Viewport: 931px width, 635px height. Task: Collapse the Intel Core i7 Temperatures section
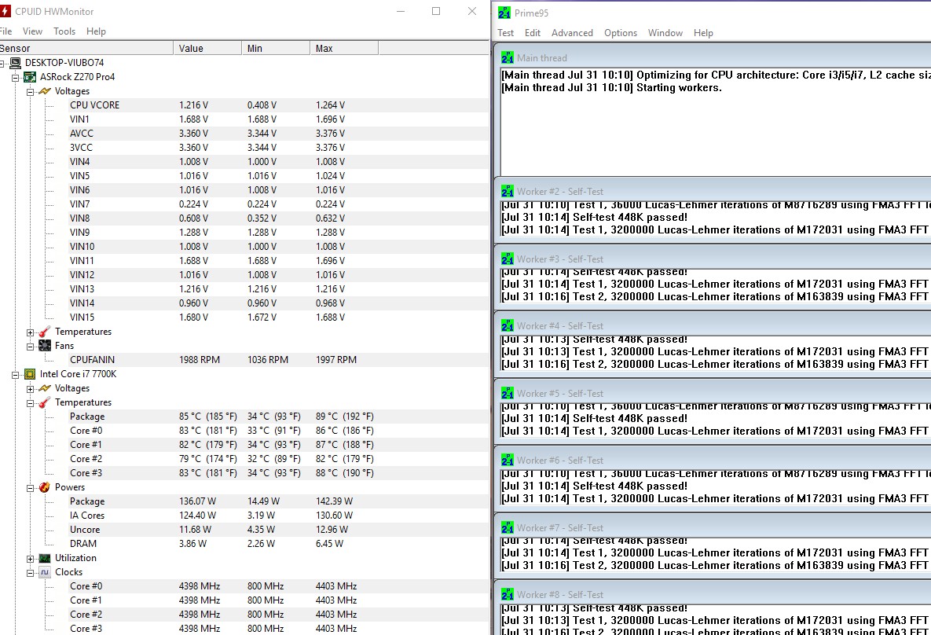(x=31, y=403)
